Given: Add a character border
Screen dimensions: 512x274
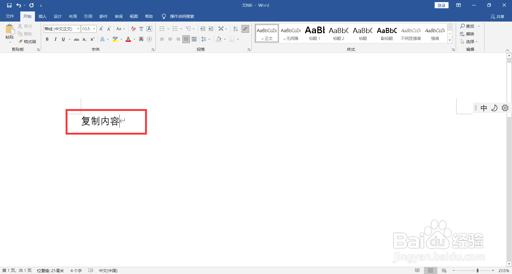Looking at the screenshot, I should [x=149, y=29].
